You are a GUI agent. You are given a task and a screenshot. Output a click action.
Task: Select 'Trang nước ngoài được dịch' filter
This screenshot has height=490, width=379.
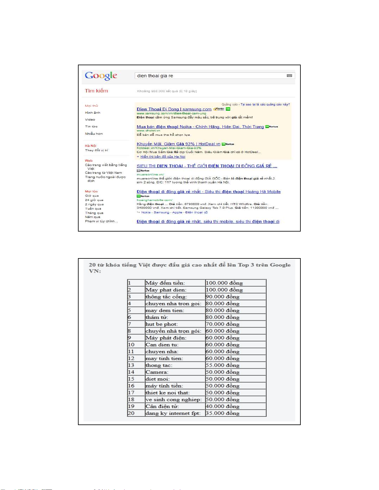tap(106, 179)
